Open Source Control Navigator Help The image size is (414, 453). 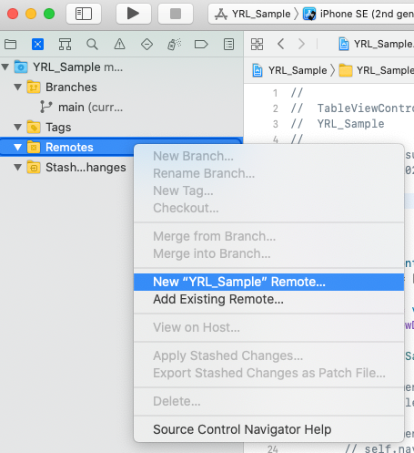point(268,429)
